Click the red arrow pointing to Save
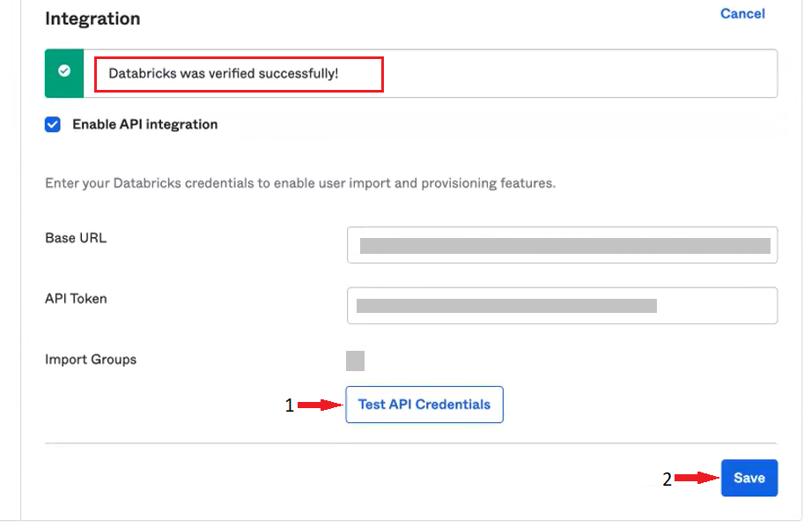 tap(696, 479)
